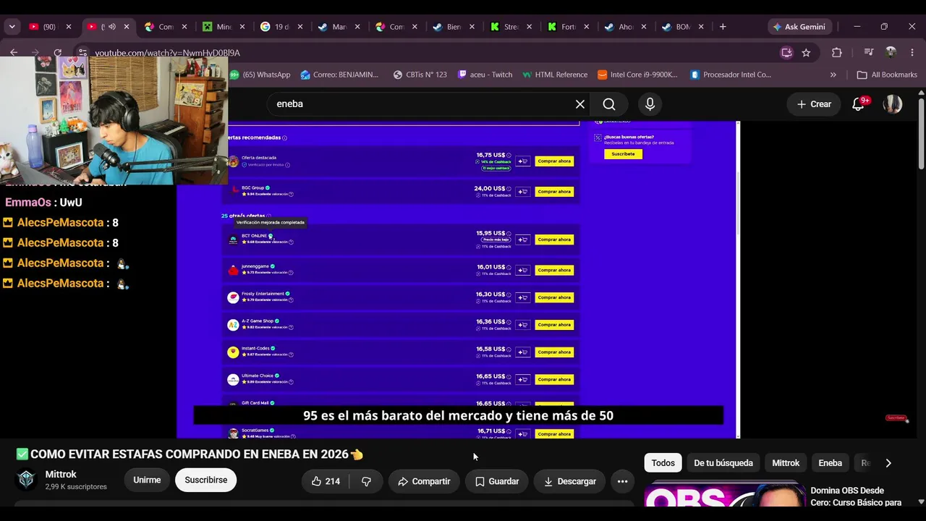Viewport: 926px width, 521px height.
Task: Open more actions menu beside Descargar
Action: [x=622, y=481]
